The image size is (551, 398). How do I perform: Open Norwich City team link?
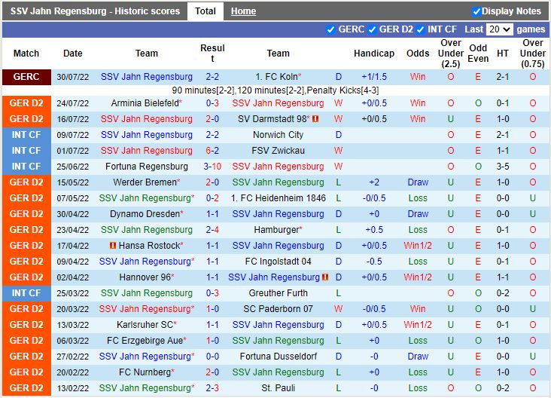(278, 135)
